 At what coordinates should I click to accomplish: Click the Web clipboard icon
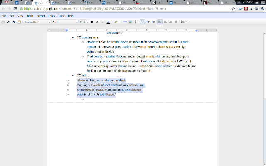click(x=19, y=22)
